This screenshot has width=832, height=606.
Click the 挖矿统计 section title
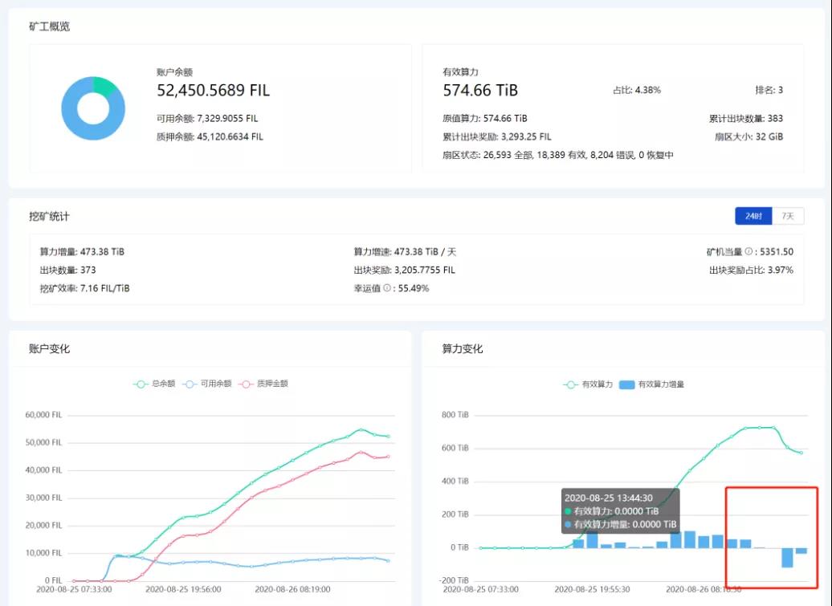pos(50,216)
